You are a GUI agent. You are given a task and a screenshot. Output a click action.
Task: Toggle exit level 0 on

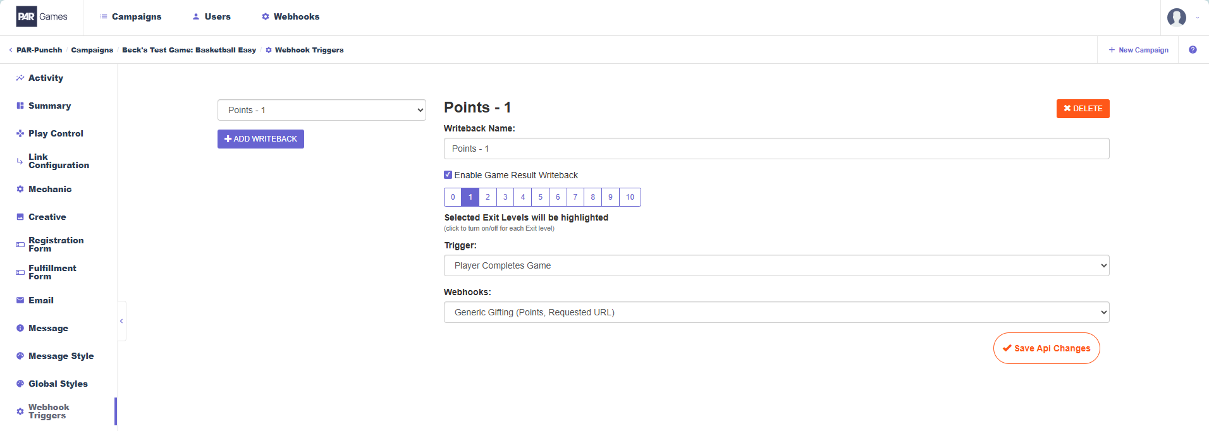453,197
